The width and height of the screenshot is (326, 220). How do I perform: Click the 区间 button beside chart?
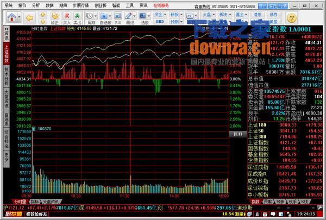pyautogui.click(x=238, y=134)
